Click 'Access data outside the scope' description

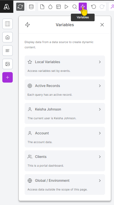[57, 189]
